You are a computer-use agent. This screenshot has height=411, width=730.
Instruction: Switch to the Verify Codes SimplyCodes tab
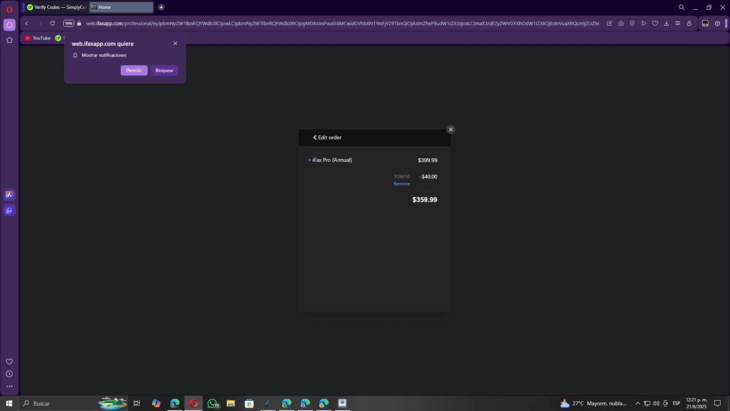[x=56, y=7]
